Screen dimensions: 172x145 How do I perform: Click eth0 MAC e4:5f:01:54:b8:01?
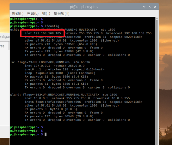click(x=51, y=41)
